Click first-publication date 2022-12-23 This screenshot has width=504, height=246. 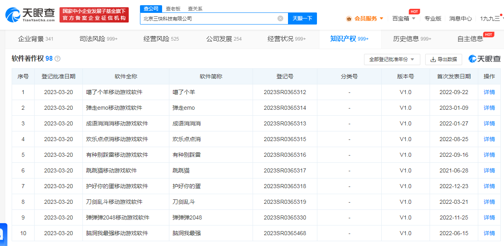pyautogui.click(x=454, y=186)
